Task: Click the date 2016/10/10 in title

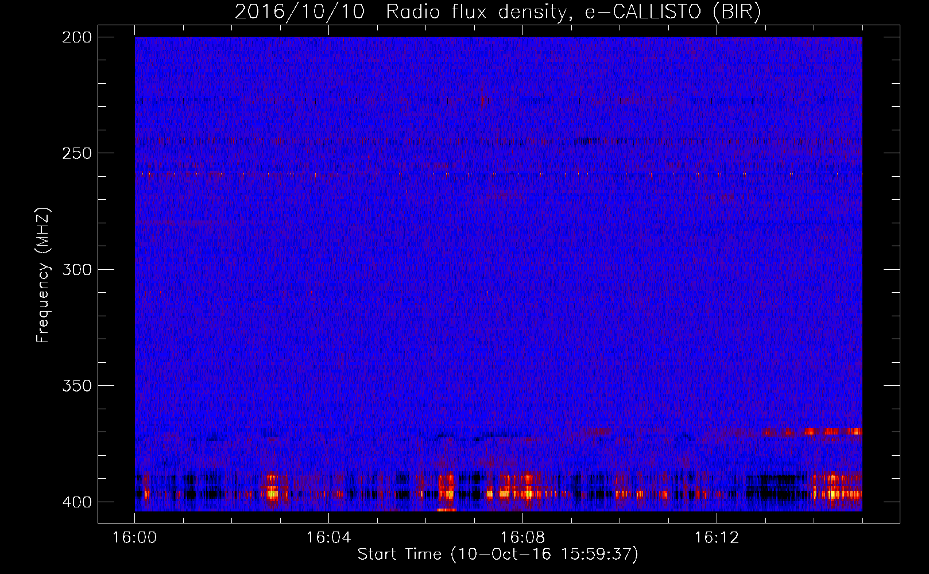Action: (300, 11)
